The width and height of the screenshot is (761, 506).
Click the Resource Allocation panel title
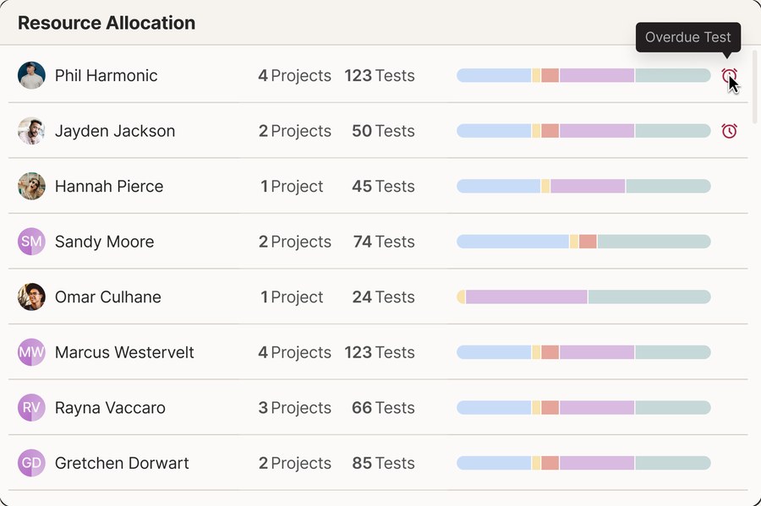coord(107,23)
